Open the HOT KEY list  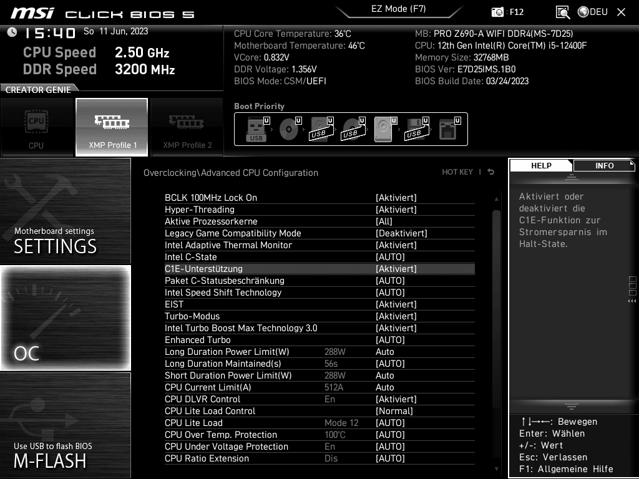[x=457, y=172]
